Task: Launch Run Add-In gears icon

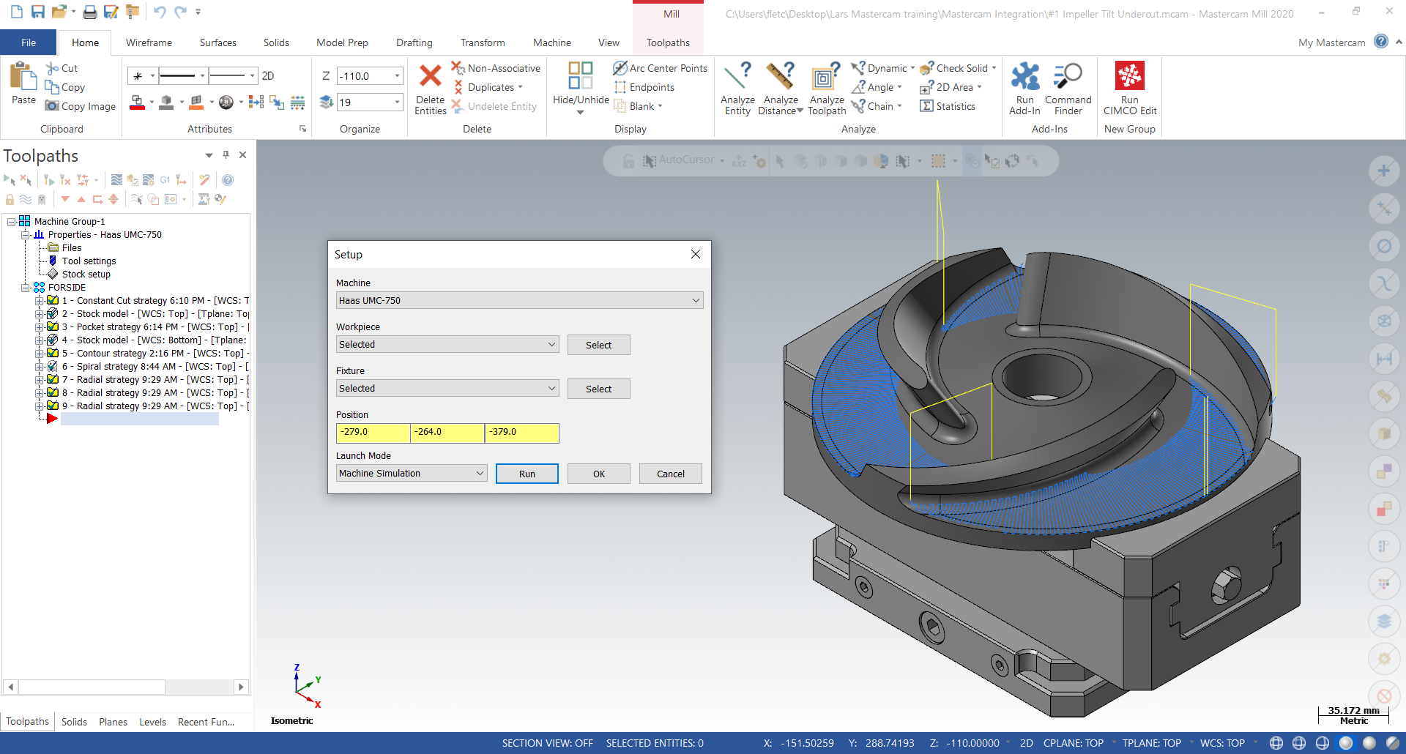Action: coord(1024,76)
